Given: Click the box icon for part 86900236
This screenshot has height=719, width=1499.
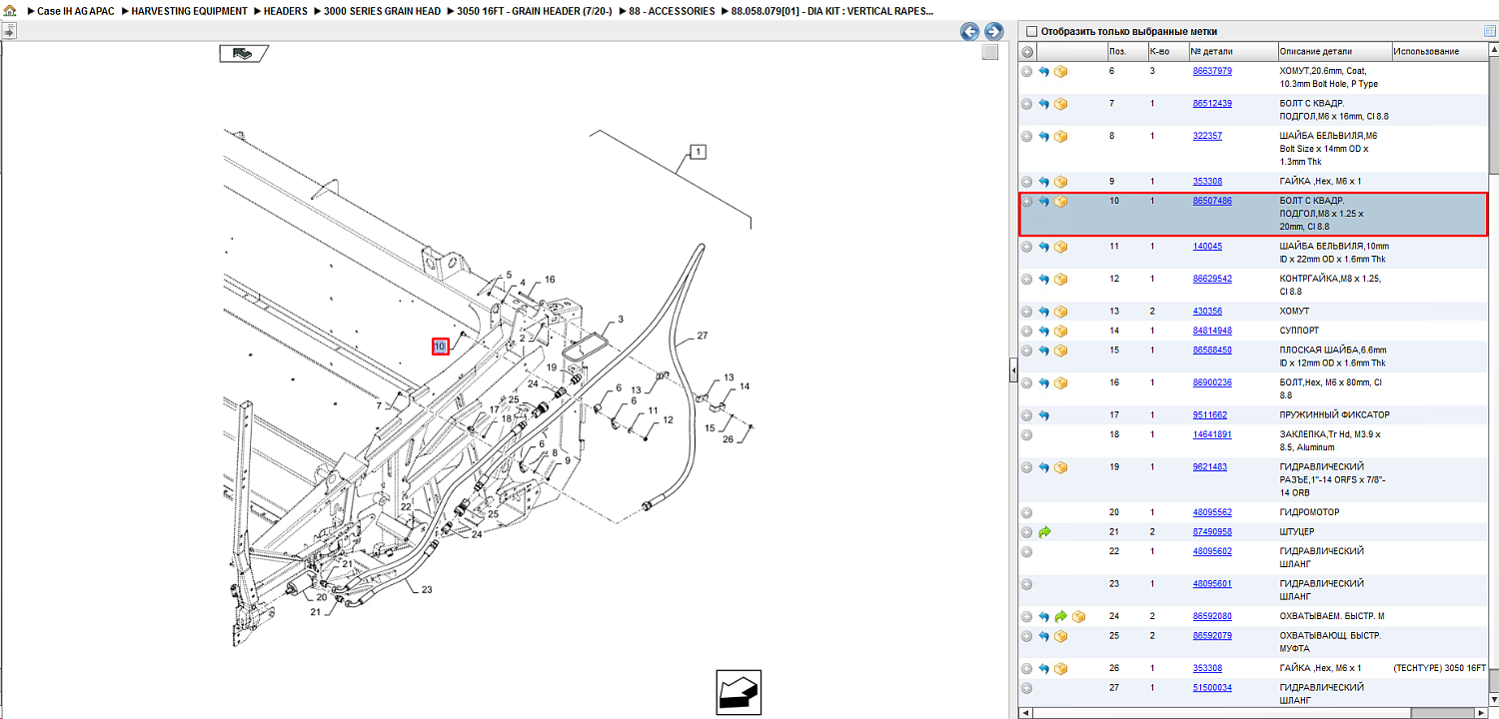Looking at the screenshot, I should click(x=1061, y=383).
